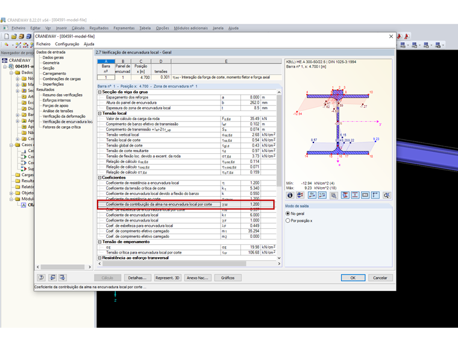The height and width of the screenshot is (344, 458).
Task: Collapse the 004591 model node in navigator
Action: (5, 66)
